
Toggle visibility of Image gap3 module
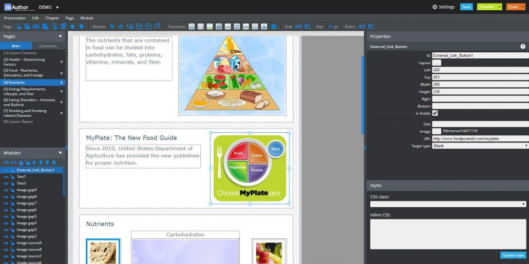click(x=6, y=230)
